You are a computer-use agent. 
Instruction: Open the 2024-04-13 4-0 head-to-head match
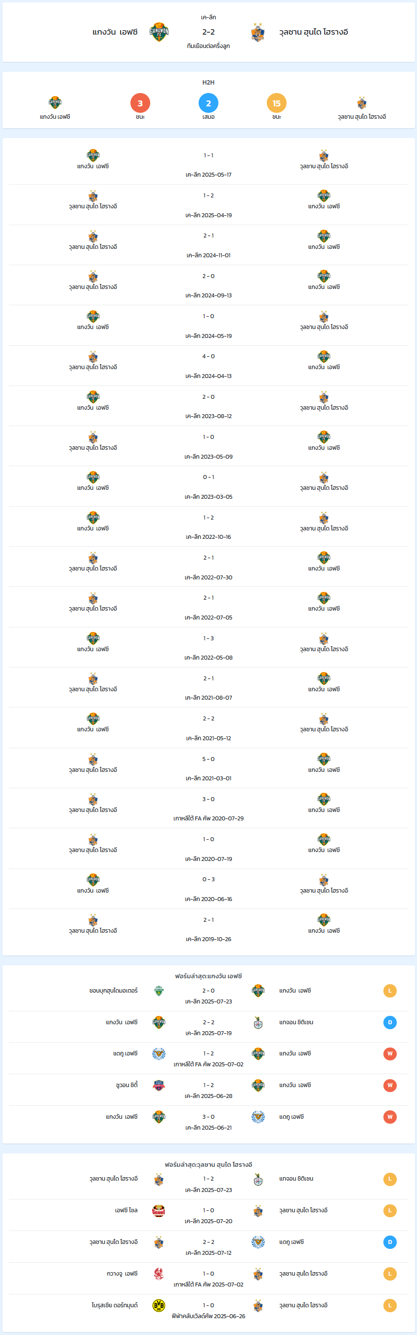coord(208,365)
